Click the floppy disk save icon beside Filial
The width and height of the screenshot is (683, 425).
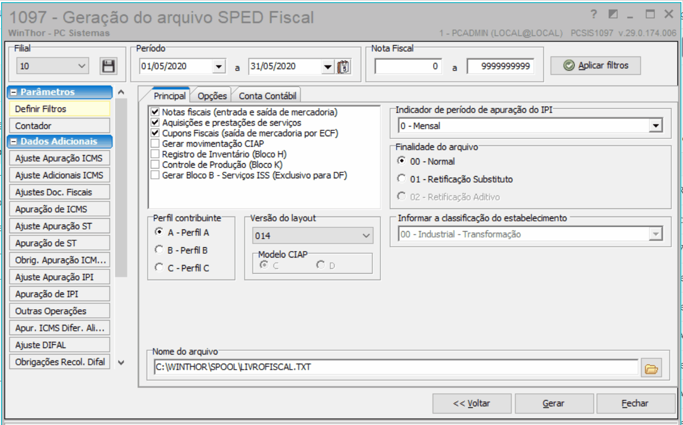[108, 66]
